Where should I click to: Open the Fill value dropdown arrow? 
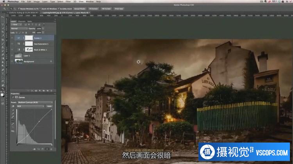(x=43, y=33)
